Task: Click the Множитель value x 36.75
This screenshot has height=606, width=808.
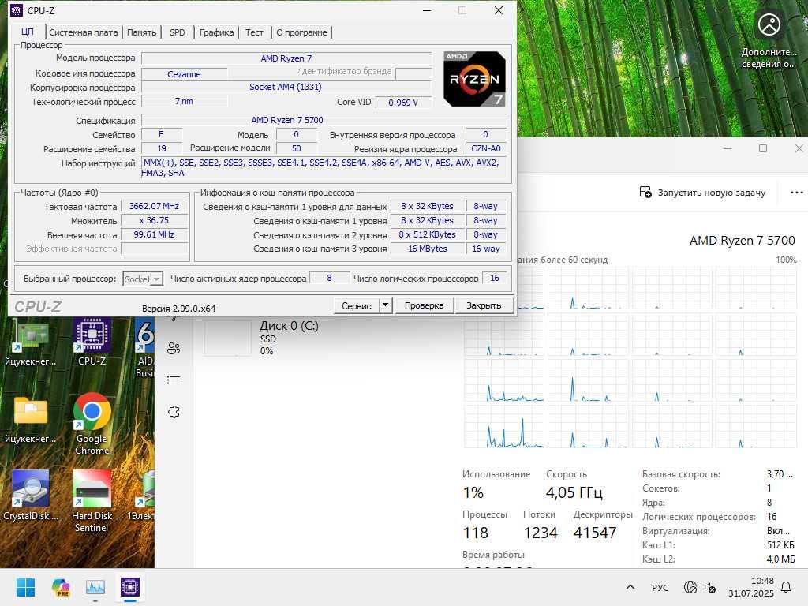Action: (x=154, y=220)
